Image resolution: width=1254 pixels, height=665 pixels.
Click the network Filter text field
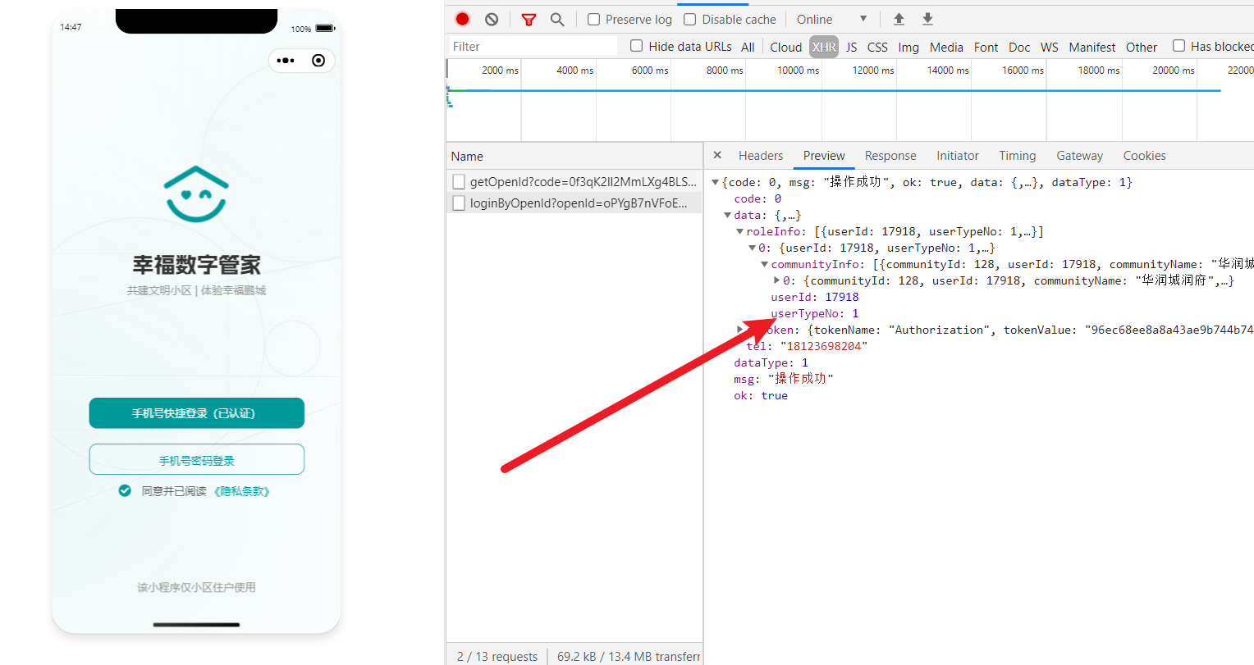532,47
